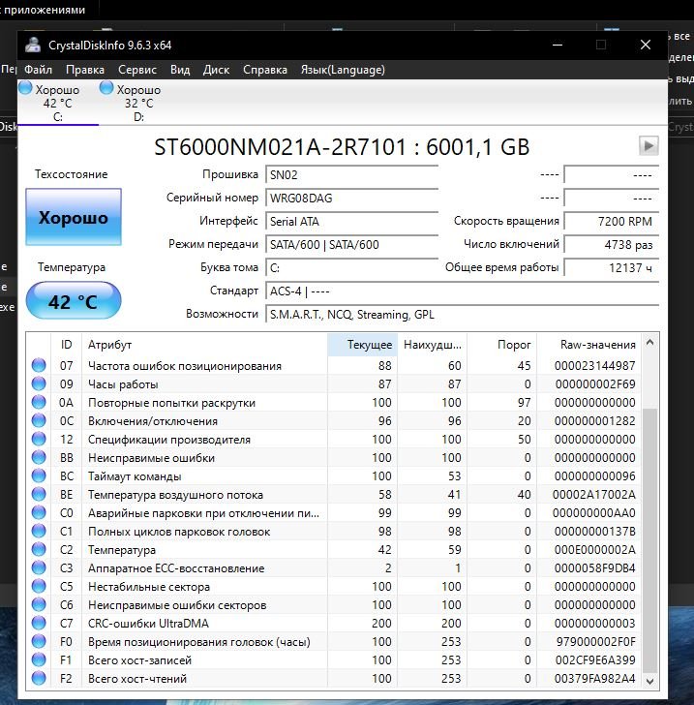Select the Температура воздушного потока row text

[x=176, y=495]
